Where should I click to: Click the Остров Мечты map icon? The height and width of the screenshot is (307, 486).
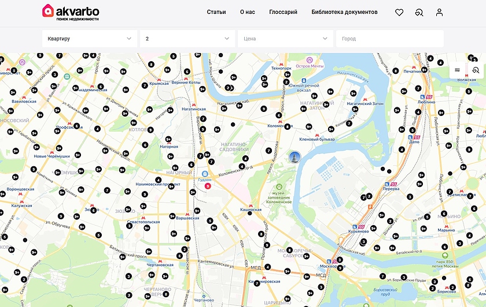[x=310, y=59]
